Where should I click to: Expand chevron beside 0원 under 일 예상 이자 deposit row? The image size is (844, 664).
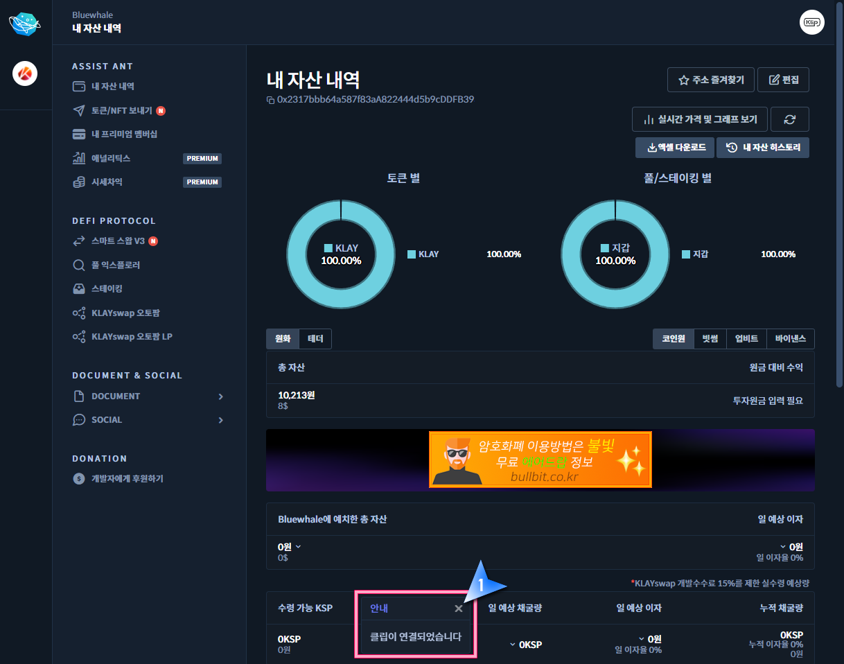(783, 547)
